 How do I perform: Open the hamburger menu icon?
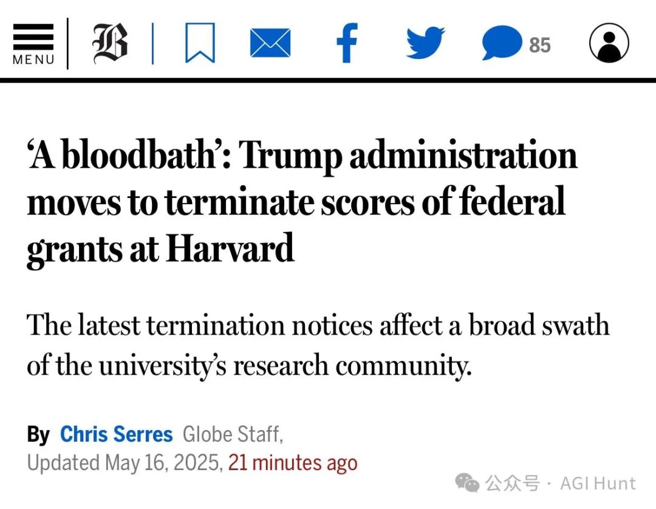33,37
